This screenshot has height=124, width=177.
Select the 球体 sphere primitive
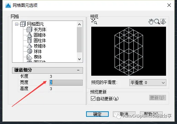point(38,51)
